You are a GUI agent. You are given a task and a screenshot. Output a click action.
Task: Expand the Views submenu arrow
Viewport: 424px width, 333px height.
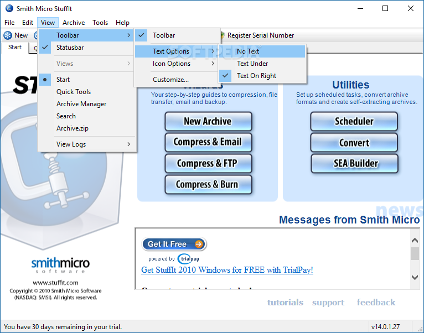click(129, 64)
